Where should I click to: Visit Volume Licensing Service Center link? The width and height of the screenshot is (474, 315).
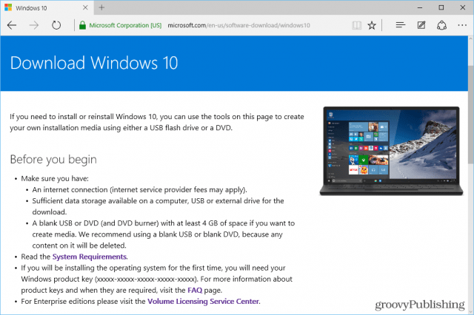point(203,302)
